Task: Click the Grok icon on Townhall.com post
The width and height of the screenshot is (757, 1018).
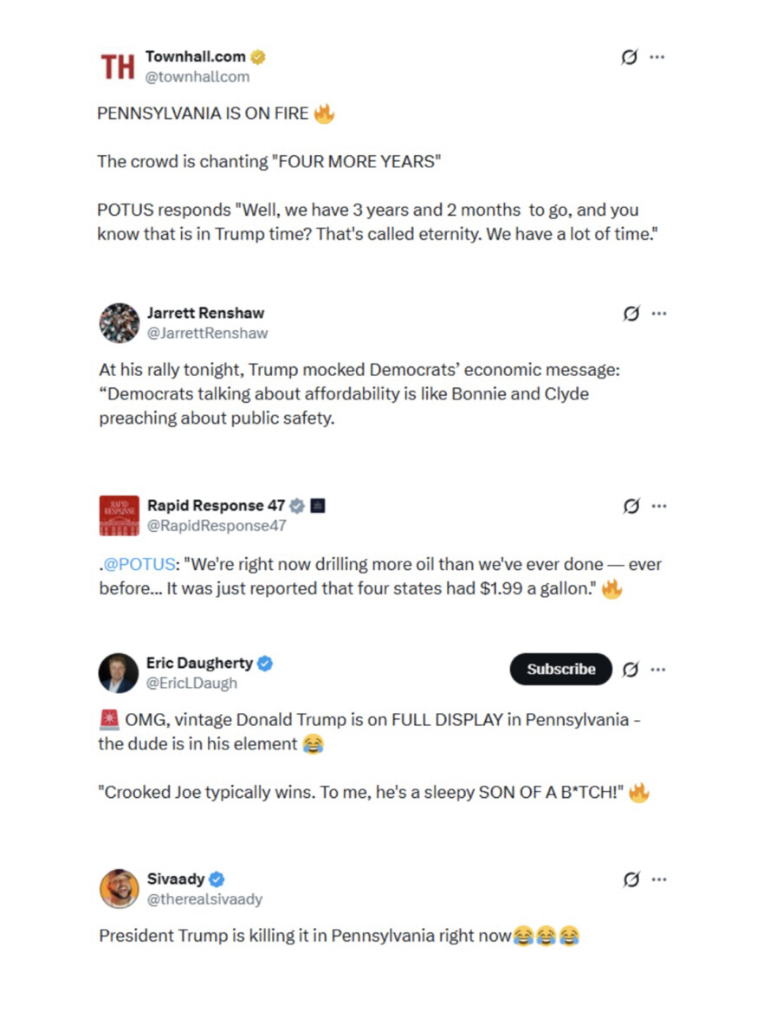Action: coord(630,57)
